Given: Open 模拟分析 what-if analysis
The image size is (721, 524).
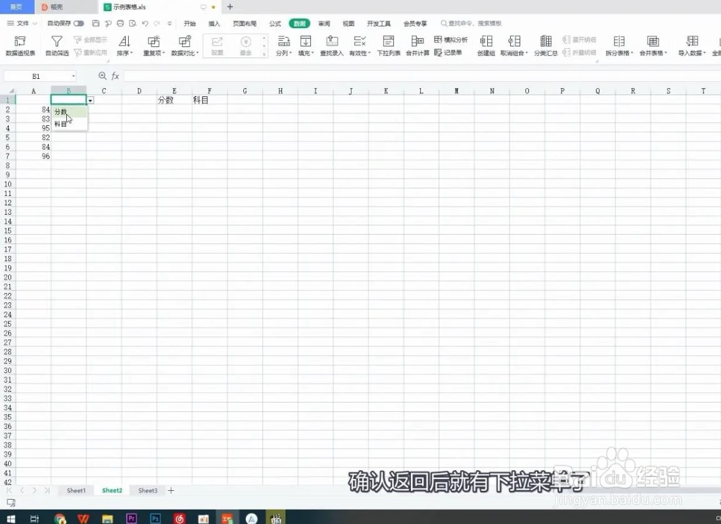Looking at the screenshot, I should click(x=451, y=39).
